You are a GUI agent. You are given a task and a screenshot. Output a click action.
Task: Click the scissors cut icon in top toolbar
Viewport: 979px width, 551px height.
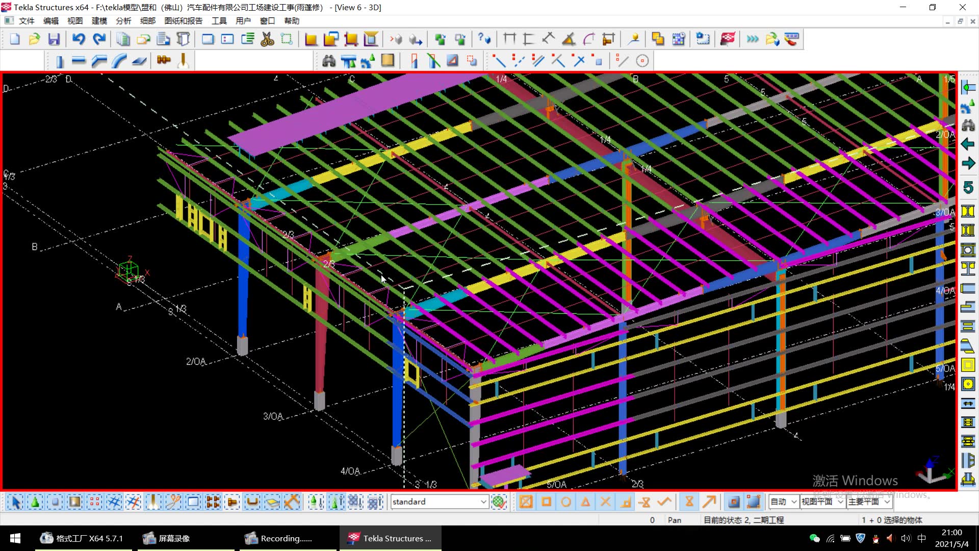point(267,39)
